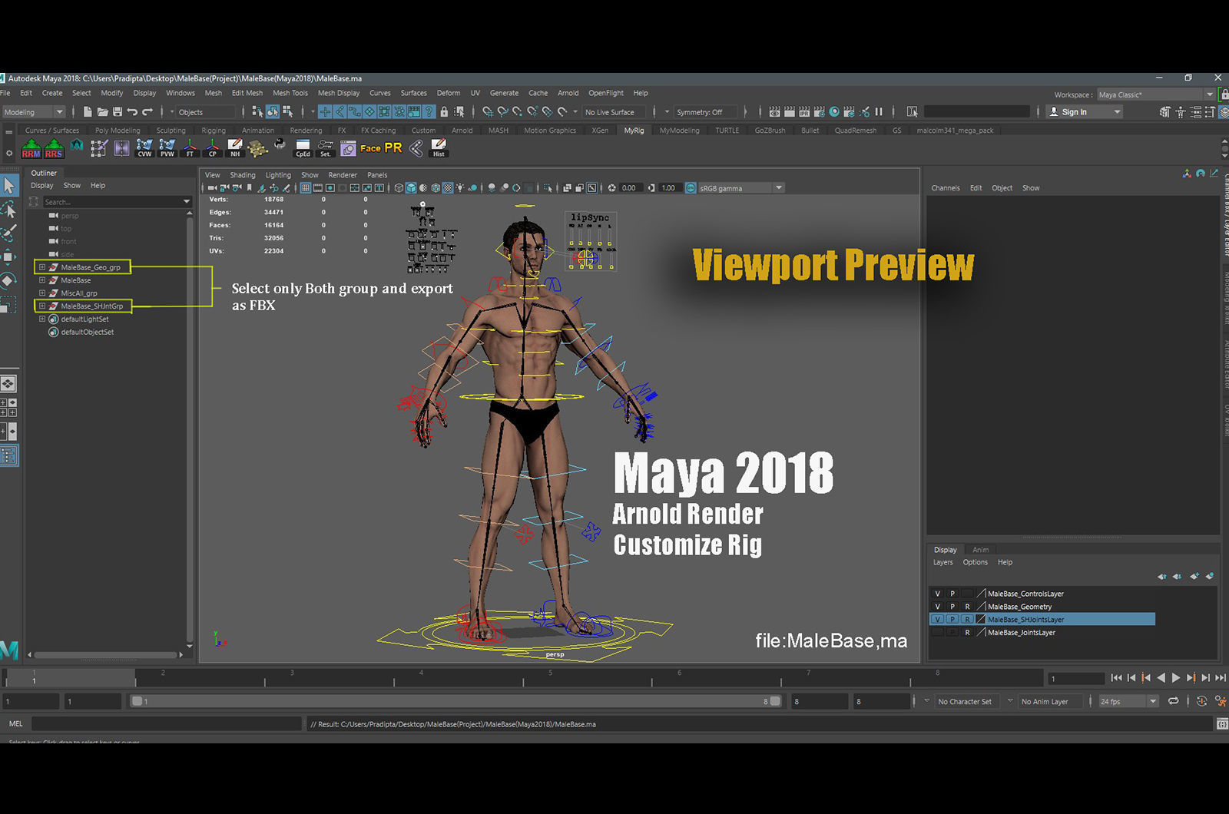Play forwards in the timeline

tap(1176, 677)
